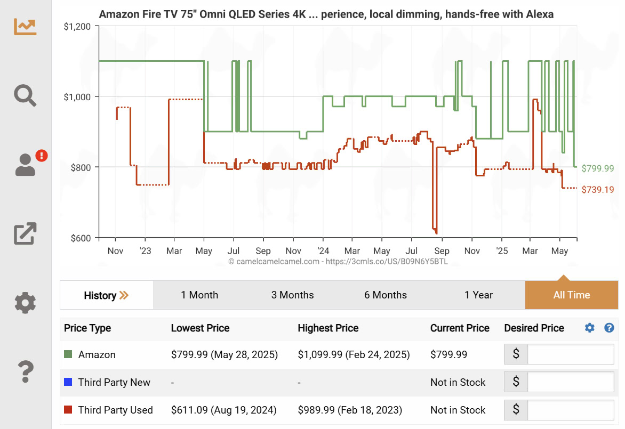Viewport: 625px width, 429px height.
Task: Focus the Third Party Used desired price field
Action: pyautogui.click(x=571, y=410)
